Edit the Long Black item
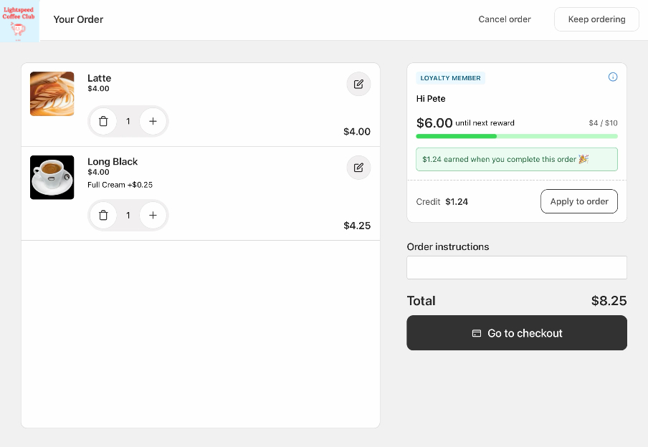Screen dimensions: 648x447 point(358,168)
